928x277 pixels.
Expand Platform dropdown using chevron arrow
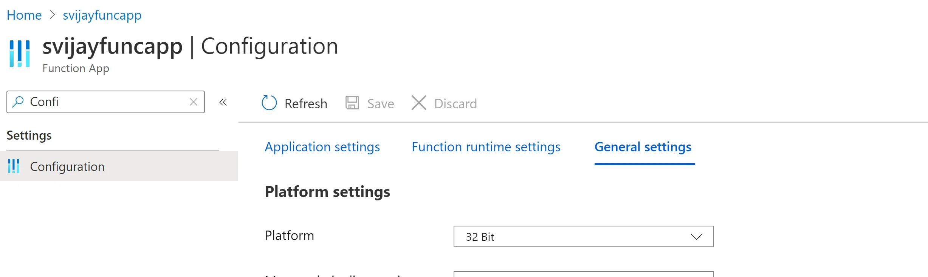[x=696, y=237]
